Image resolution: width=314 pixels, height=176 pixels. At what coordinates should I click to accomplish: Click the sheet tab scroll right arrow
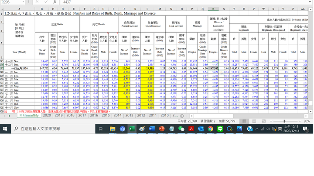(x=9, y=116)
